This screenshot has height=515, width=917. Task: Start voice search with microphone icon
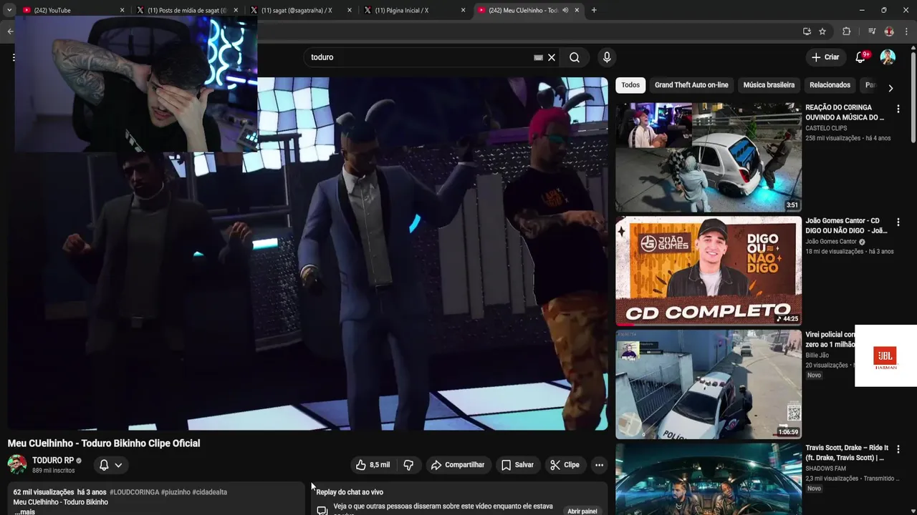click(x=607, y=57)
